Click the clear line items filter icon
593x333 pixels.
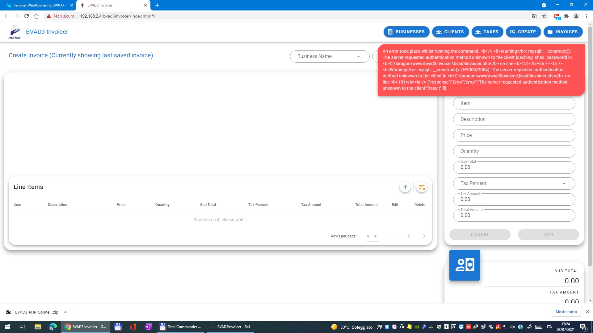pyautogui.click(x=421, y=187)
